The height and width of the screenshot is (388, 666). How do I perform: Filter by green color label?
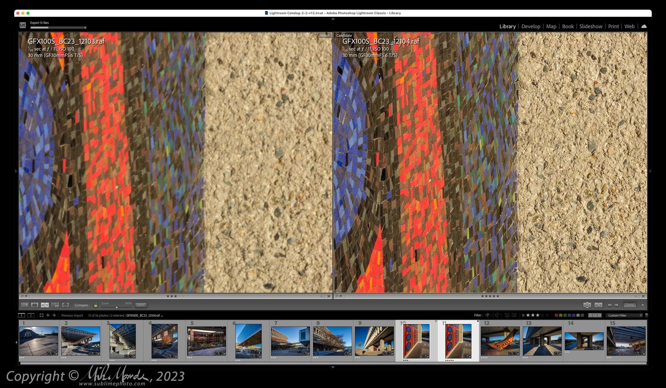click(565, 315)
